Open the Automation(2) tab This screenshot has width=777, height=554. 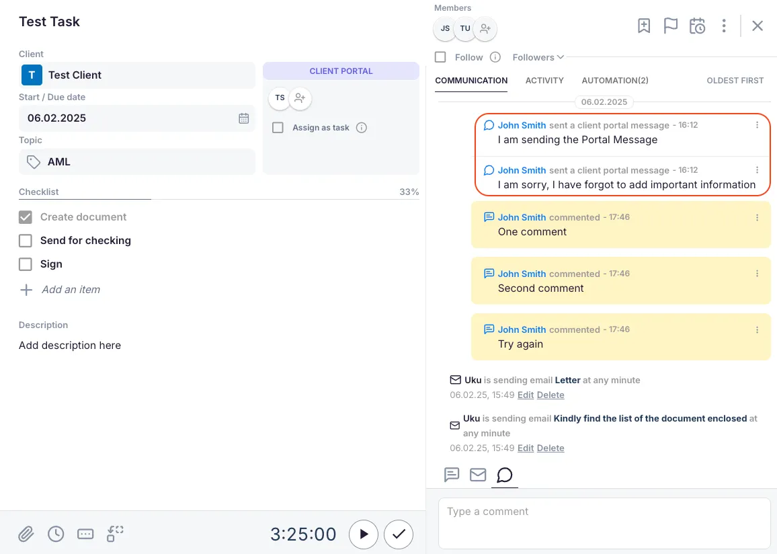point(615,81)
